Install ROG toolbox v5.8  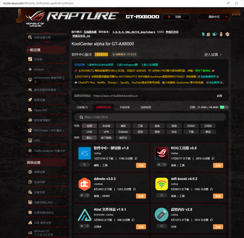pos(218,165)
